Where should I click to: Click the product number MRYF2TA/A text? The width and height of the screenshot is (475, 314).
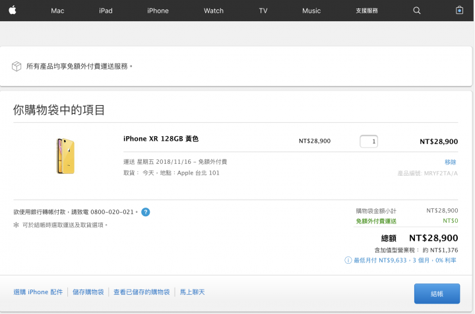[441, 173]
